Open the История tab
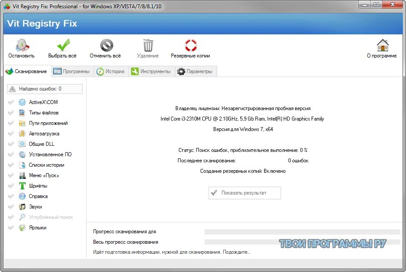The height and width of the screenshot is (272, 406). 111,71
